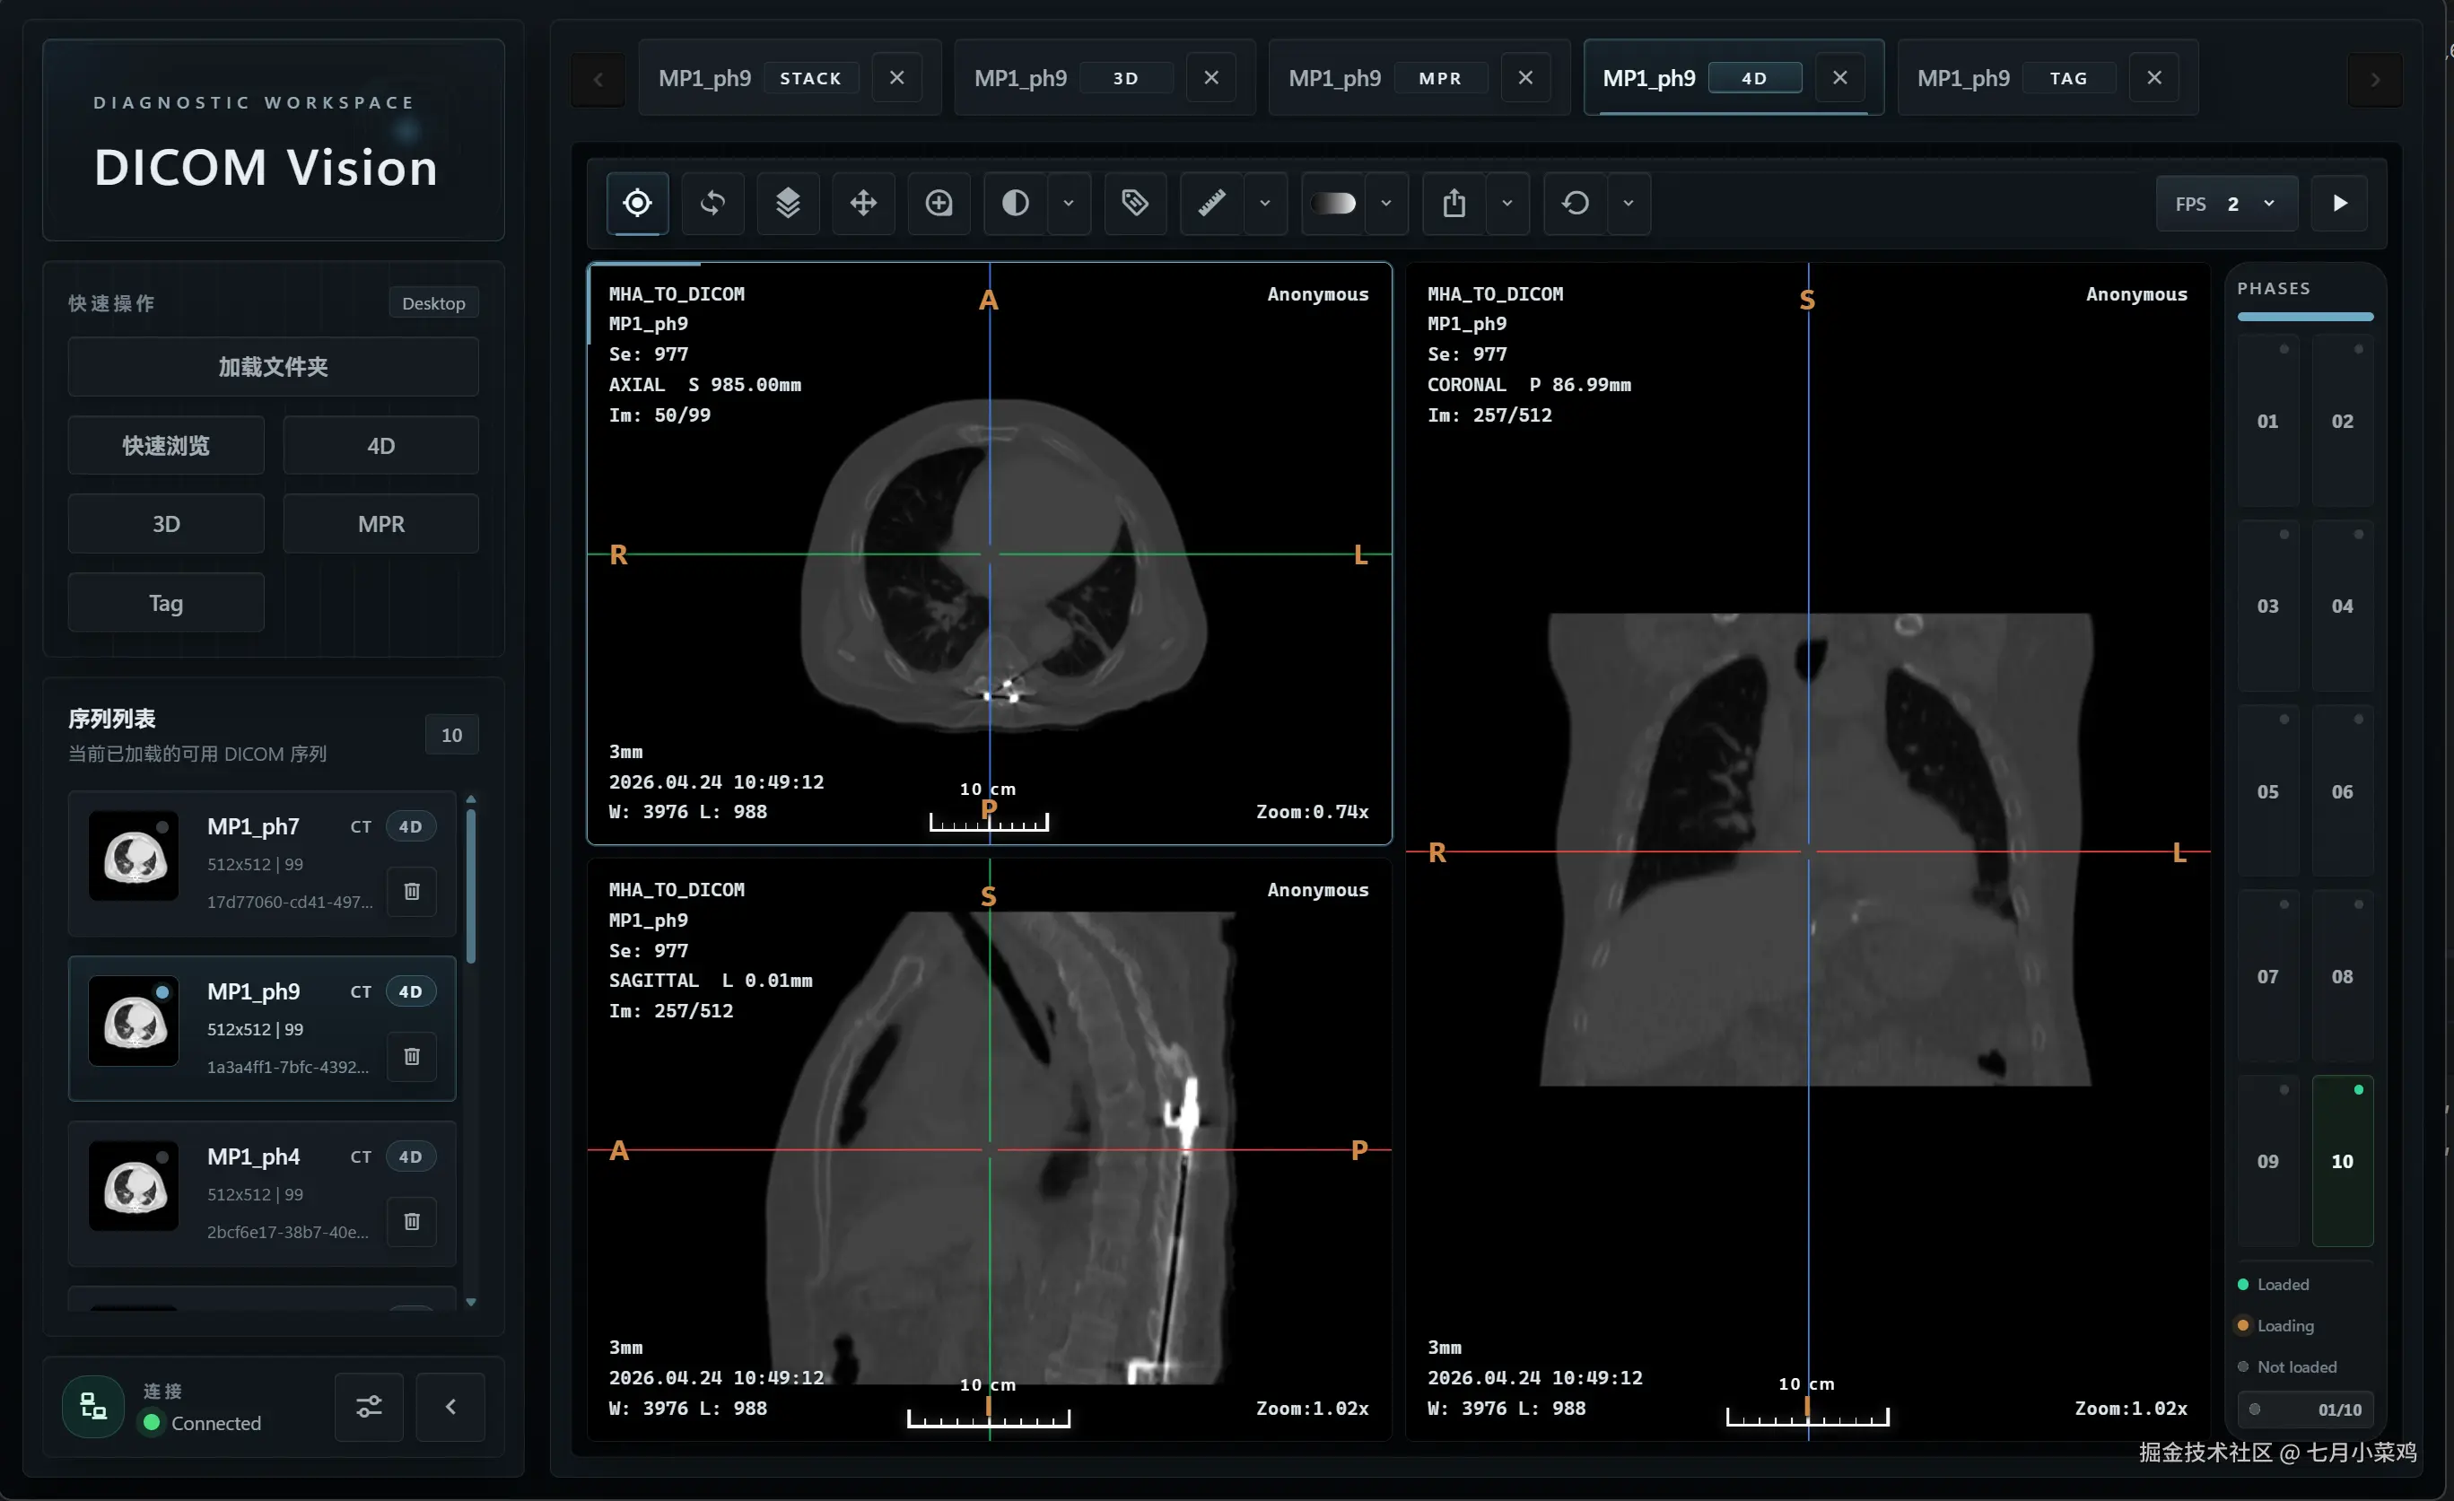The height and width of the screenshot is (1501, 2454).
Task: Select phase 02
Action: coord(2343,422)
